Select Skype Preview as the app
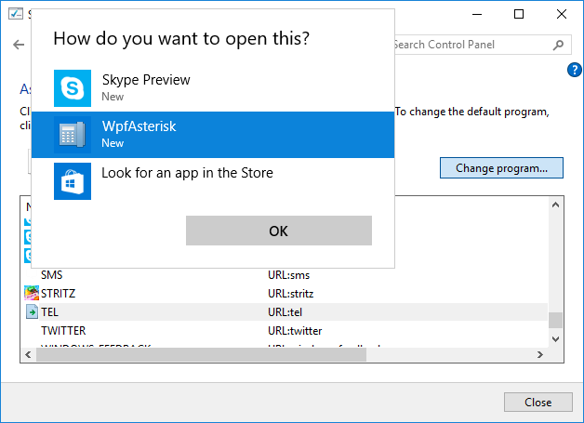Image resolution: width=584 pixels, height=423 pixels. pos(213,88)
